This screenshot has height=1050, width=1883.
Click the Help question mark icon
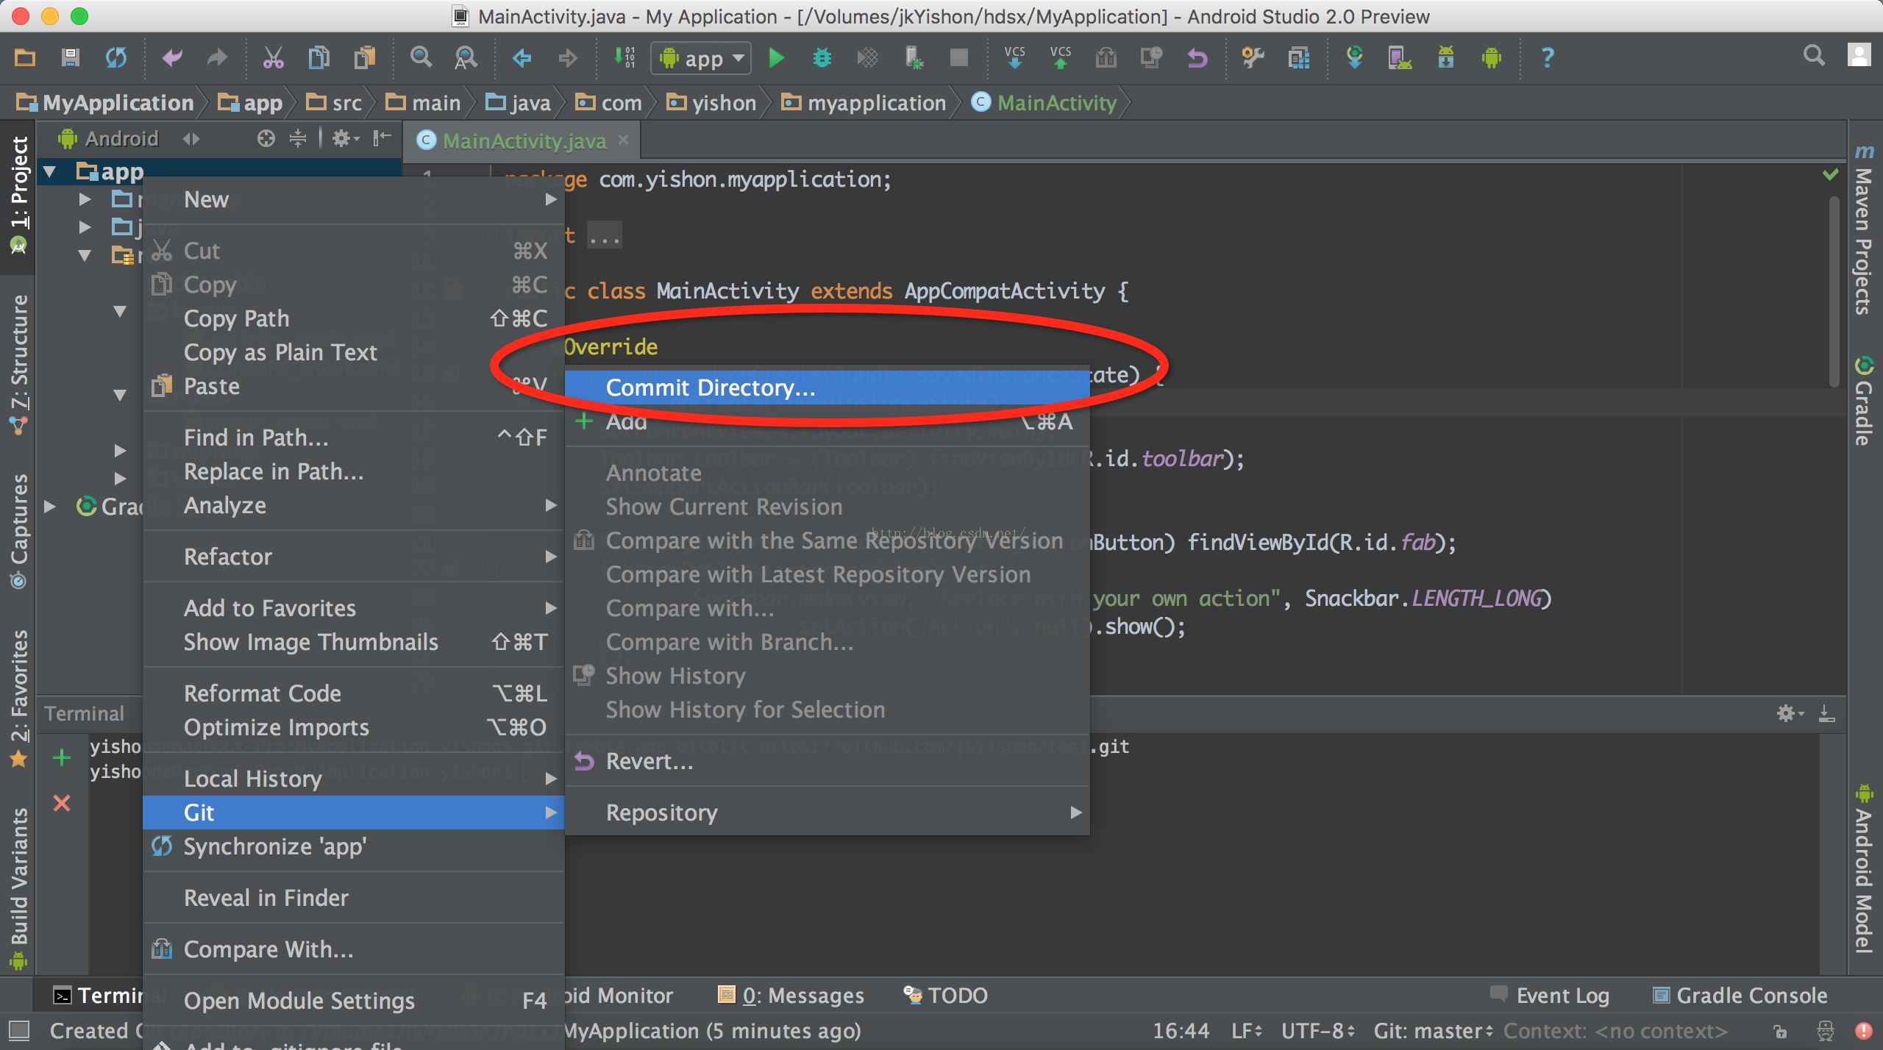coord(1547,57)
